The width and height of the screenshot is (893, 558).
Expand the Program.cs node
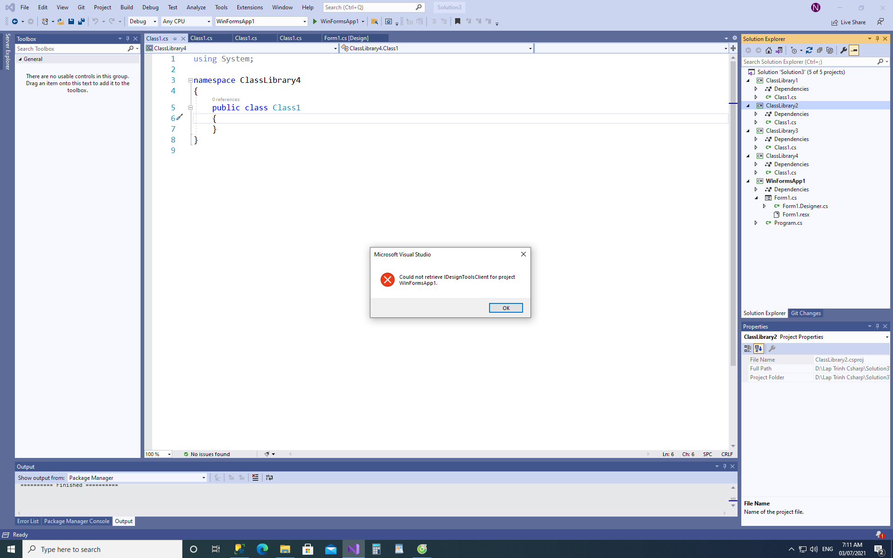click(756, 223)
